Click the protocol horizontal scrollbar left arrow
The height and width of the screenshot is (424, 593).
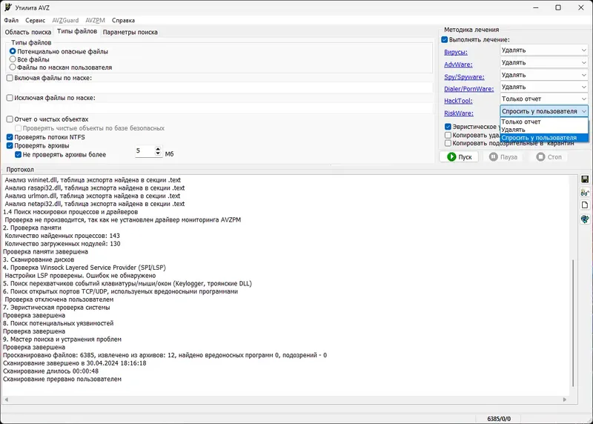[7, 400]
